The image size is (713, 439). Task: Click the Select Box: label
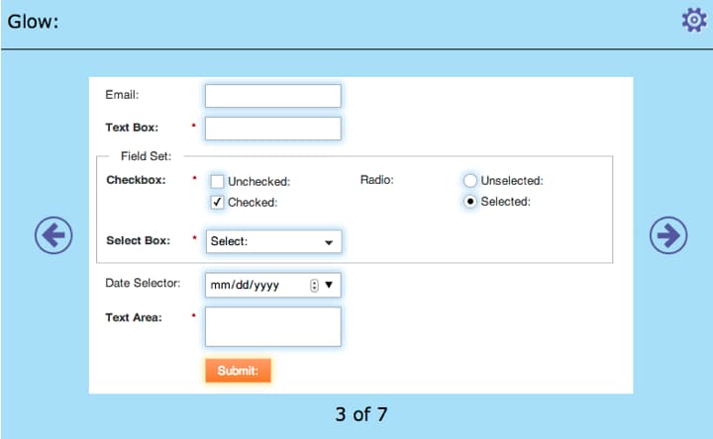coord(139,240)
